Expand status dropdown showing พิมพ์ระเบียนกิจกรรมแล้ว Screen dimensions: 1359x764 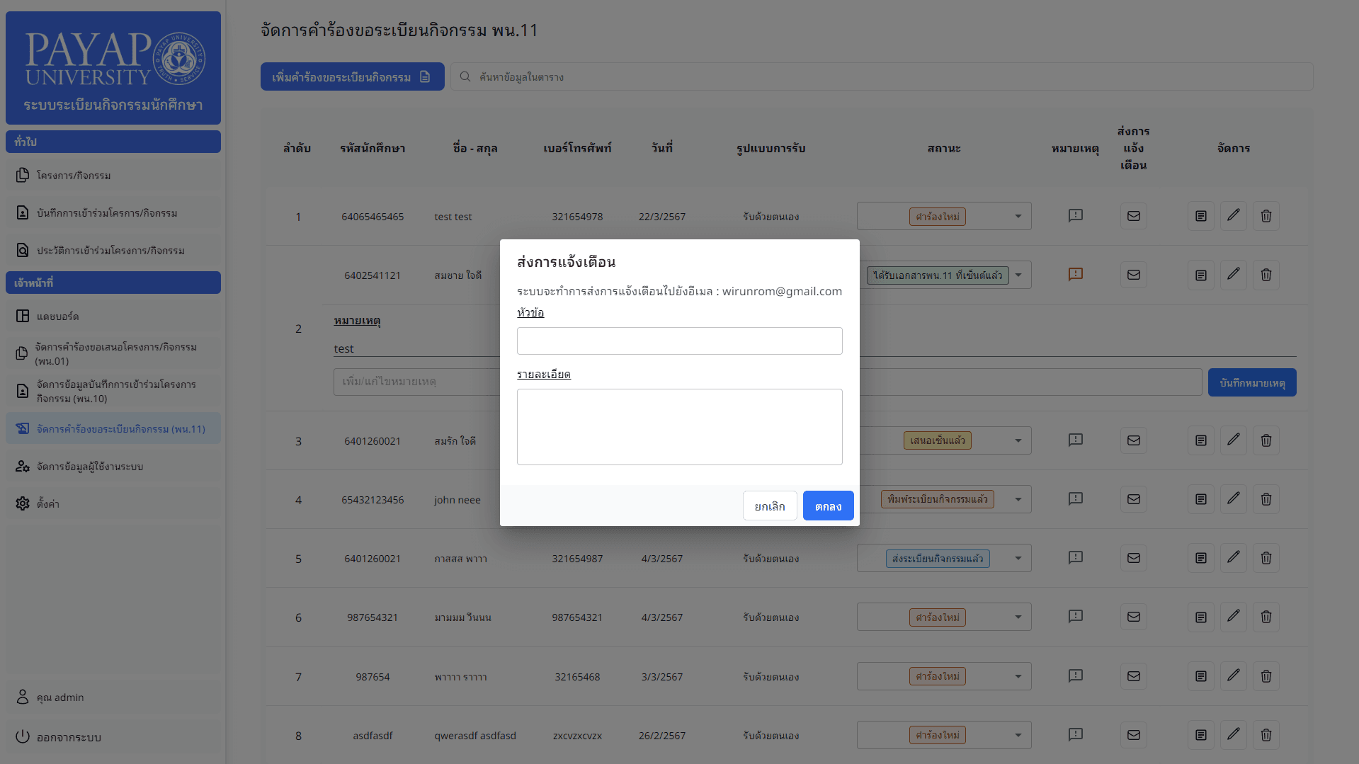point(944,499)
